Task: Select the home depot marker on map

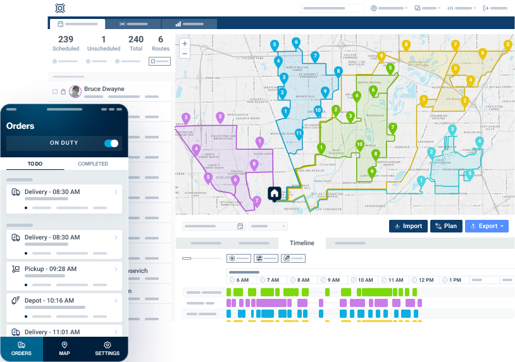Action: point(274,194)
